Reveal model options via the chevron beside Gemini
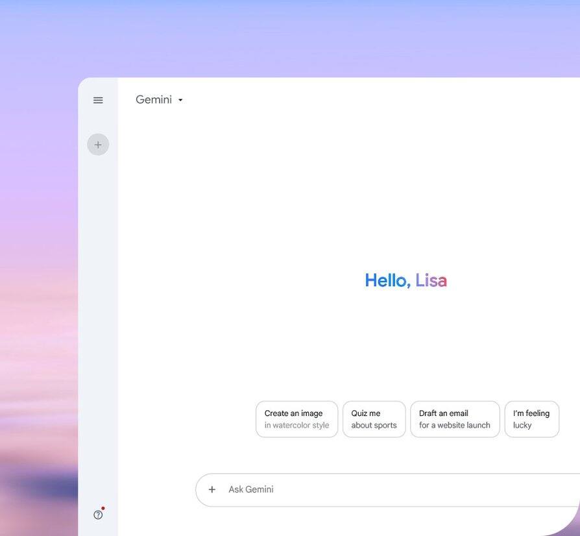The width and height of the screenshot is (580, 536). [180, 100]
